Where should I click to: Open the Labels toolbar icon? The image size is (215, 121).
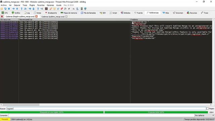[x=58, y=9]
